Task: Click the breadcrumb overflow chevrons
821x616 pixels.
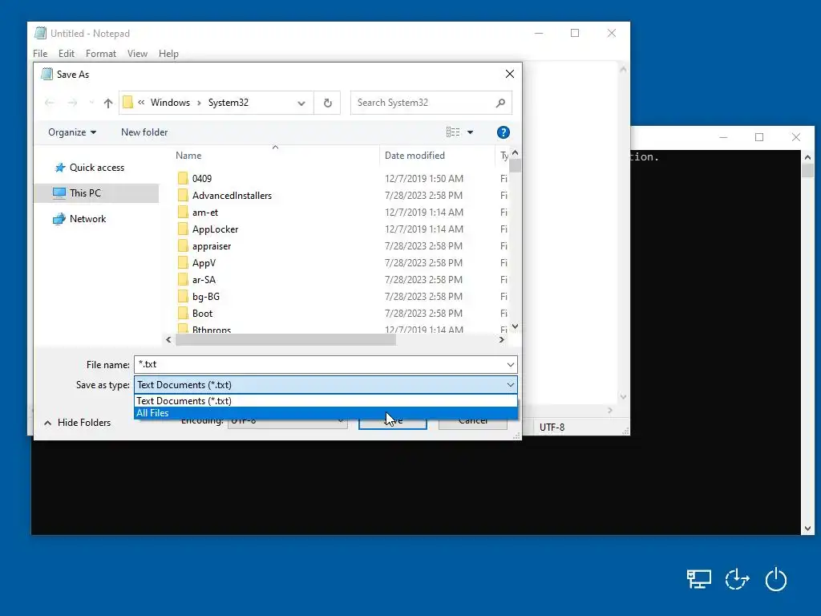Action: pyautogui.click(x=141, y=103)
